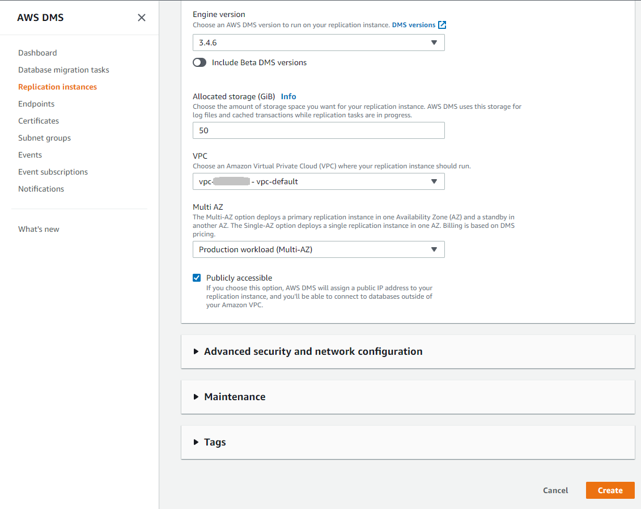Open What's new in sidebar
This screenshot has height=509, width=641.
point(39,229)
